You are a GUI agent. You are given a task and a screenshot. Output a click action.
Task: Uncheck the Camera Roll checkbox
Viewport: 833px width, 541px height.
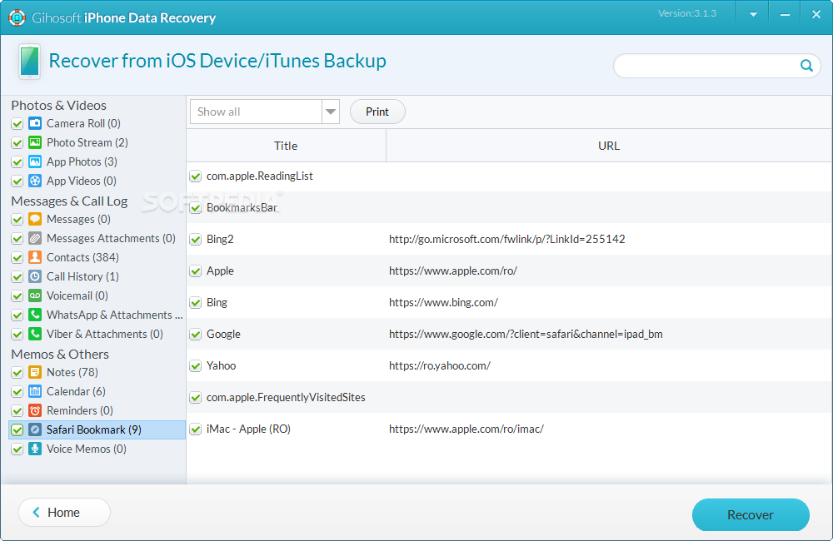(17, 124)
